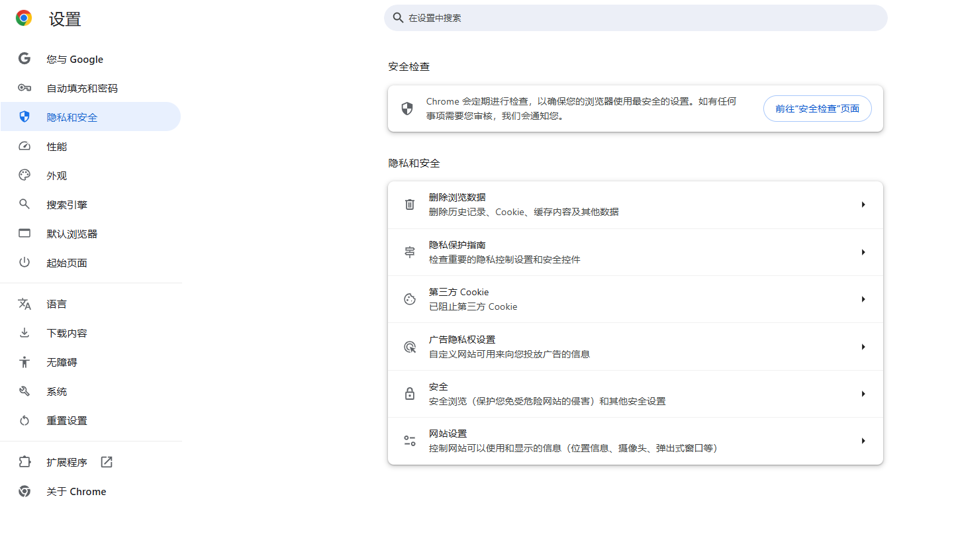Click the 检查重要的隐私控制设置和安全控件 description
This screenshot has height=556, width=954.
[504, 259]
